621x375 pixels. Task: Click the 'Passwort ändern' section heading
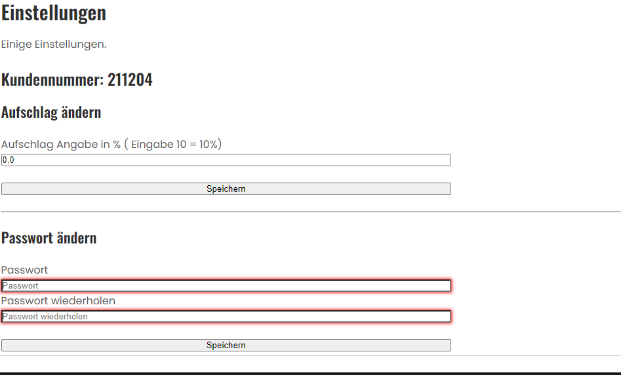point(49,238)
